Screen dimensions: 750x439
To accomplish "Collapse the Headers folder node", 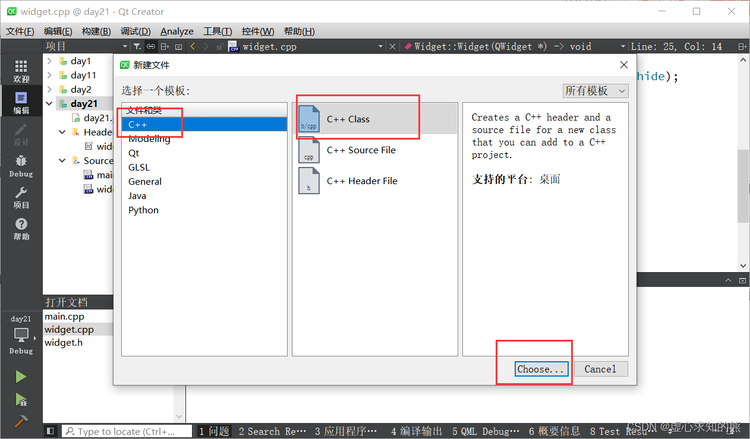I will click(62, 132).
